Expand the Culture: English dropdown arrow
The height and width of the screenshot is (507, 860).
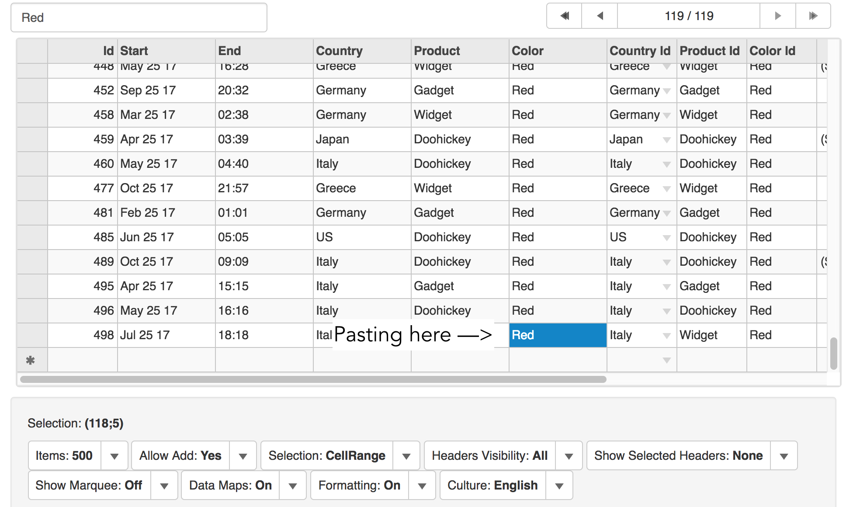[559, 486]
